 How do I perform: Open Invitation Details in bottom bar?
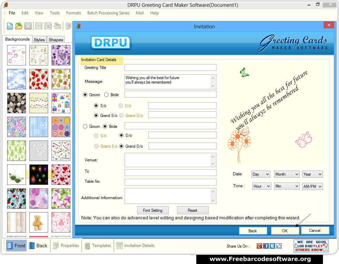tap(135, 246)
